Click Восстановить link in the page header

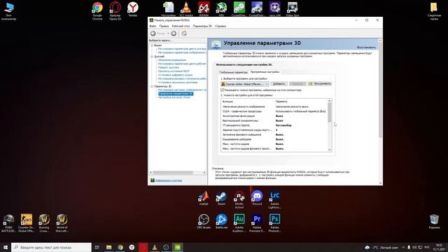click(366, 48)
